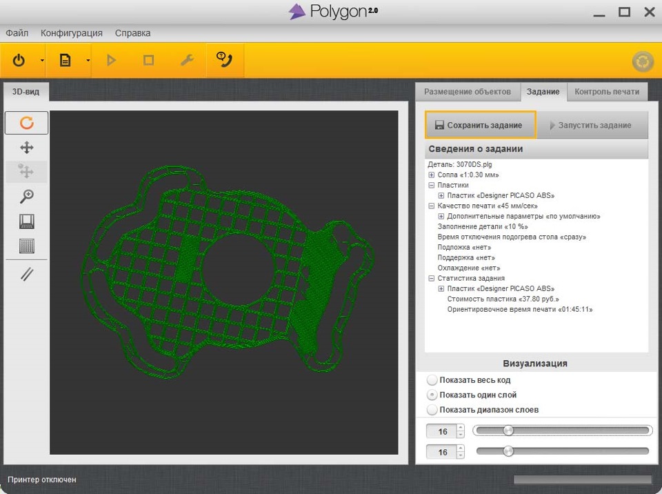Expand Дополнительные параметры «по умолчанию» node
This screenshot has width=662, height=494.
coord(441,216)
